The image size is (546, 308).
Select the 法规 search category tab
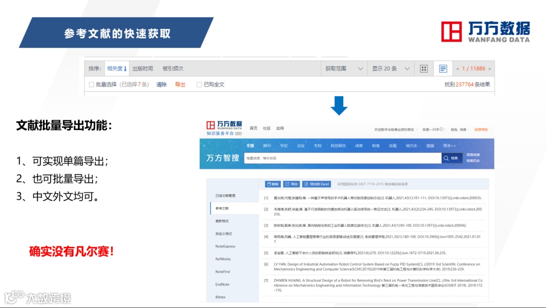point(392,146)
